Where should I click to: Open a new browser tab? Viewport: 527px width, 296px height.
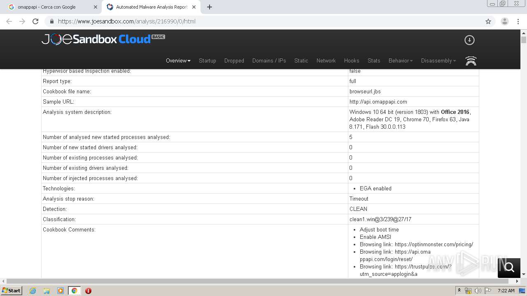click(210, 7)
